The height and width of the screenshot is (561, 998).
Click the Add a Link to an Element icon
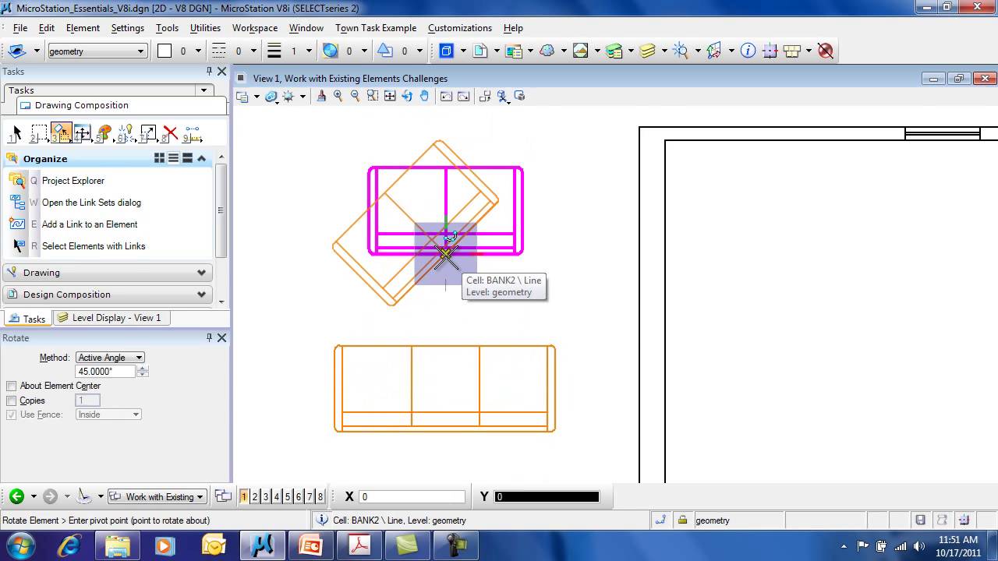[x=16, y=224]
